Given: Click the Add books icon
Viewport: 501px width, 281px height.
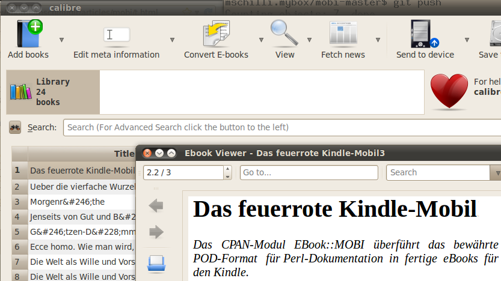Looking at the screenshot, I should click(29, 34).
